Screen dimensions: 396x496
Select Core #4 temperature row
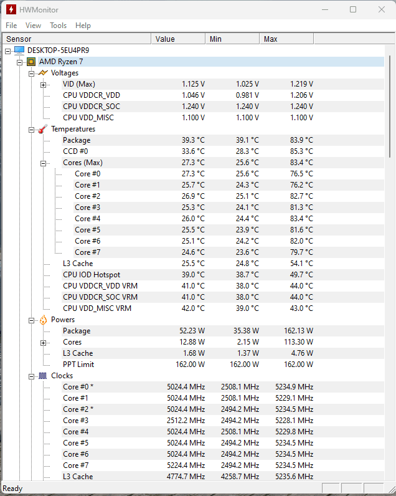coord(229,219)
